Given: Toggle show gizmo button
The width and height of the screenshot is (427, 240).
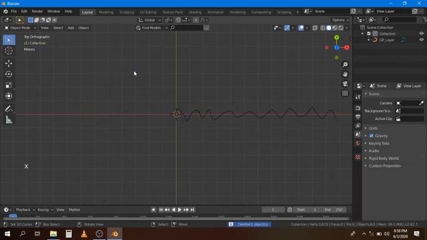Looking at the screenshot, I should [x=287, y=28].
